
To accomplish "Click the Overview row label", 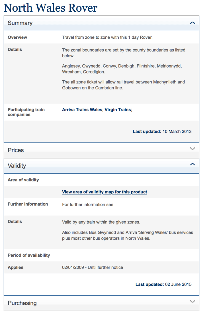I will (x=17, y=37).
